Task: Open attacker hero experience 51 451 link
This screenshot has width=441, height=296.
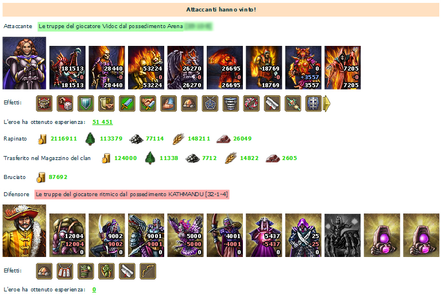Action: (x=102, y=122)
